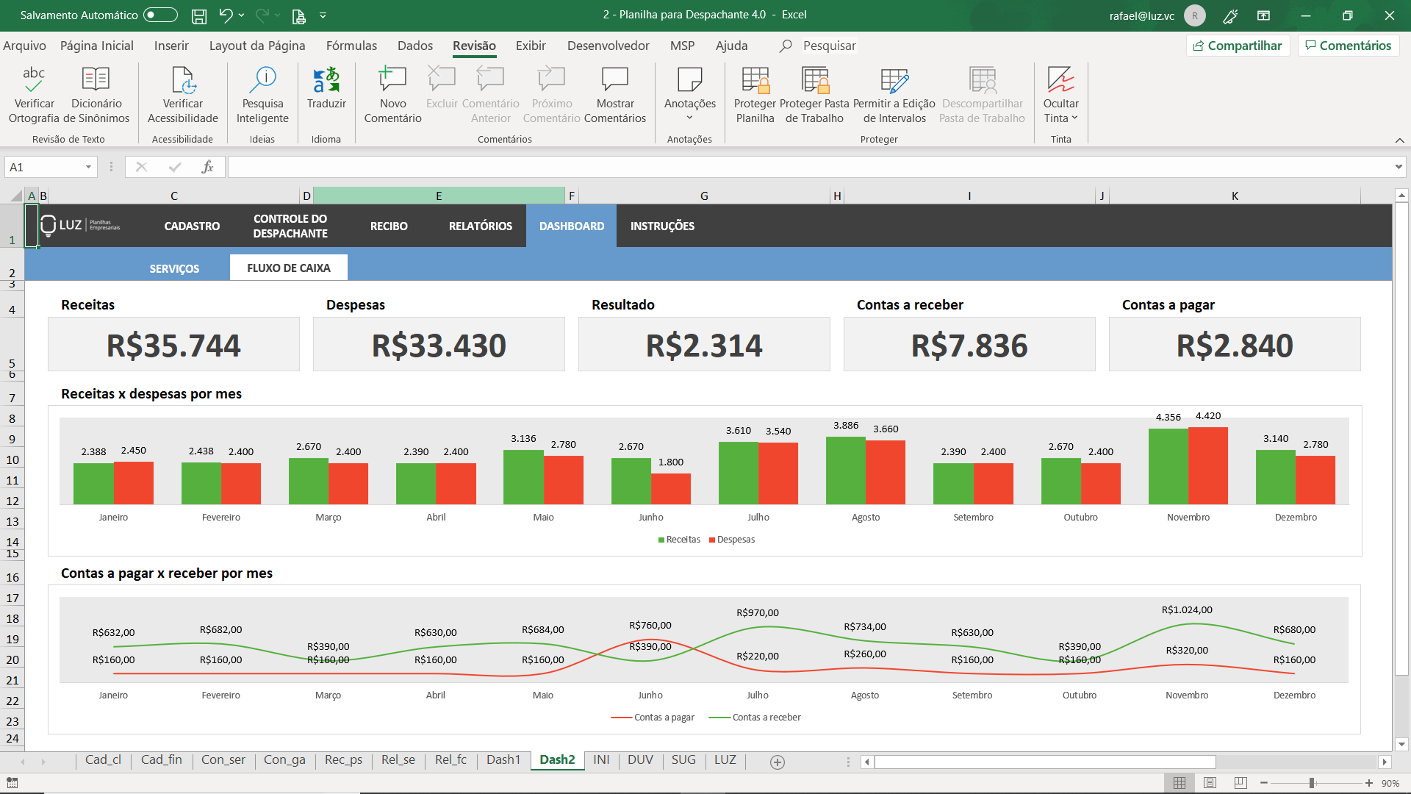This screenshot has height=794, width=1411.
Task: Switch to Normal view in status bar
Action: (x=1180, y=783)
